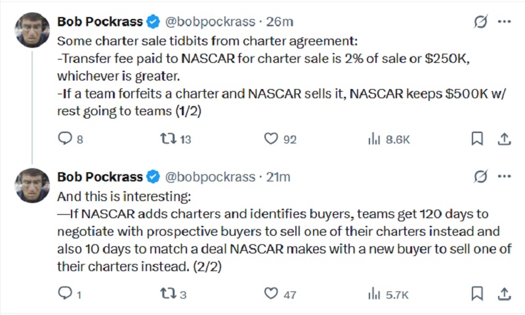Image resolution: width=525 pixels, height=315 pixels.
Task: Repost the first tweet with 13 reposts
Action: [167, 139]
